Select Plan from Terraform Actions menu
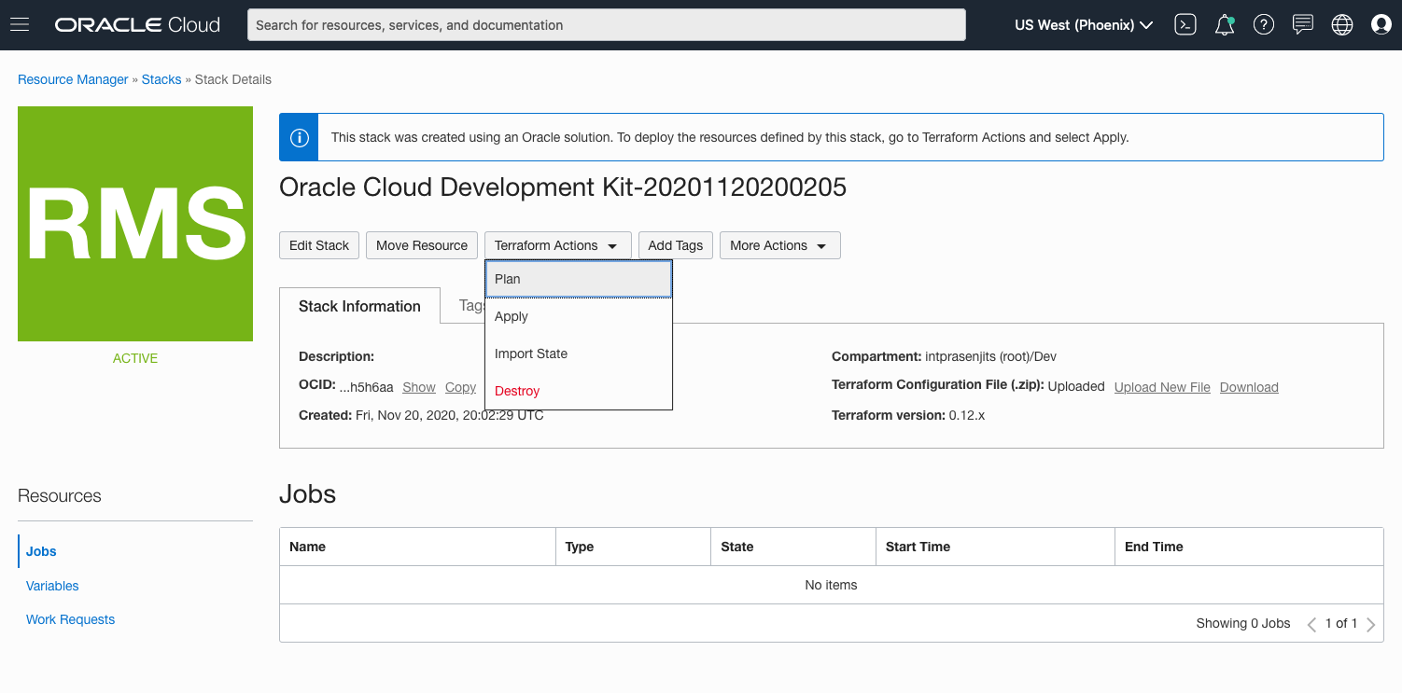 point(578,279)
